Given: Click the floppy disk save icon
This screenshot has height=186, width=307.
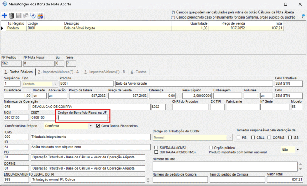Looking at the screenshot, I should point(19,16).
